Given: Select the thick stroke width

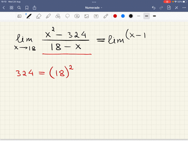Looking at the screenshot, I should point(154,16).
